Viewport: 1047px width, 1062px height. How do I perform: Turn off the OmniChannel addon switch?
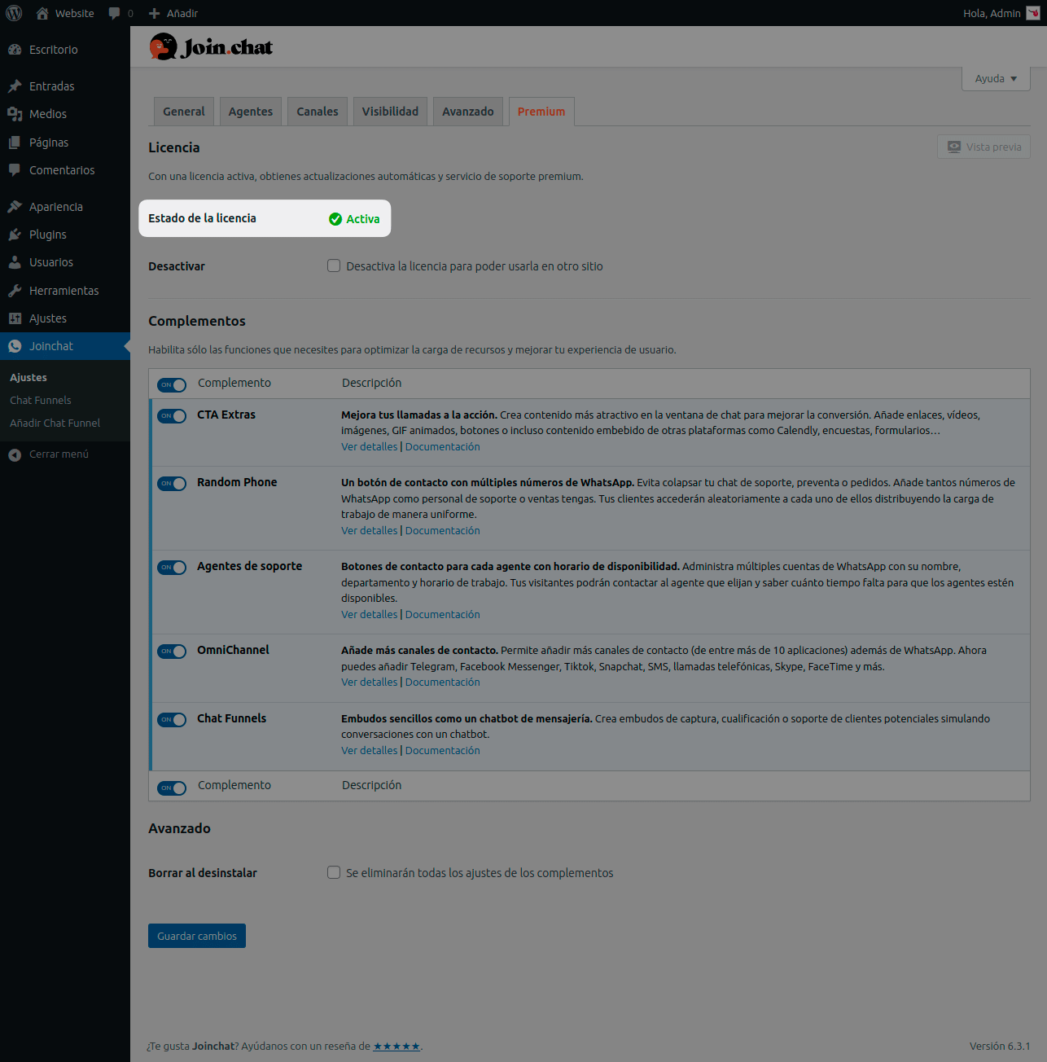click(x=172, y=652)
